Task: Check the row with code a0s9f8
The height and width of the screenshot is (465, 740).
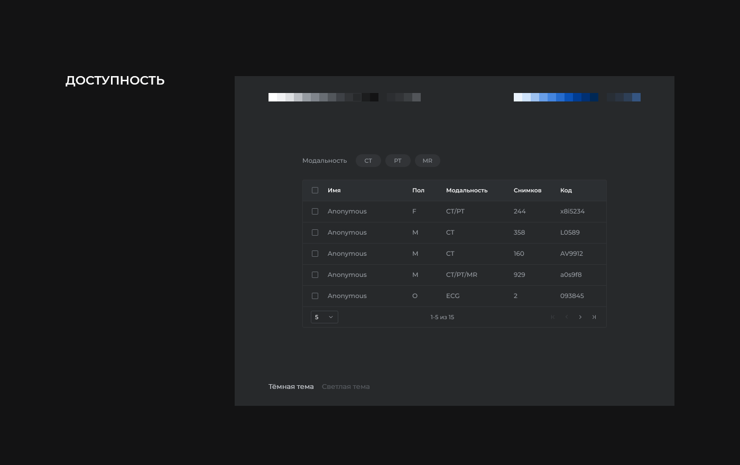Action: click(x=315, y=275)
